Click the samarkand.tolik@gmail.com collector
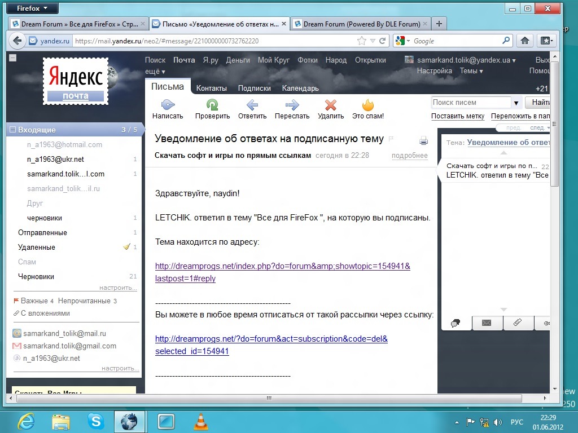578x433 pixels. (x=69, y=346)
